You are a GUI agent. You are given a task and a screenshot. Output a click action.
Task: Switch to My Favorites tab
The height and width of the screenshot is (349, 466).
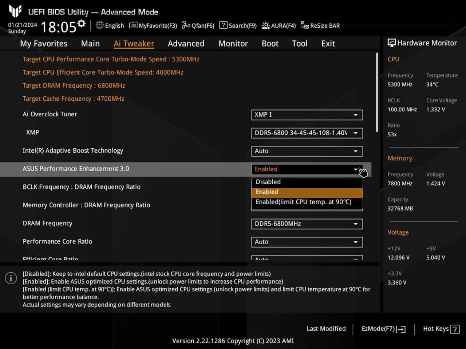pyautogui.click(x=44, y=44)
